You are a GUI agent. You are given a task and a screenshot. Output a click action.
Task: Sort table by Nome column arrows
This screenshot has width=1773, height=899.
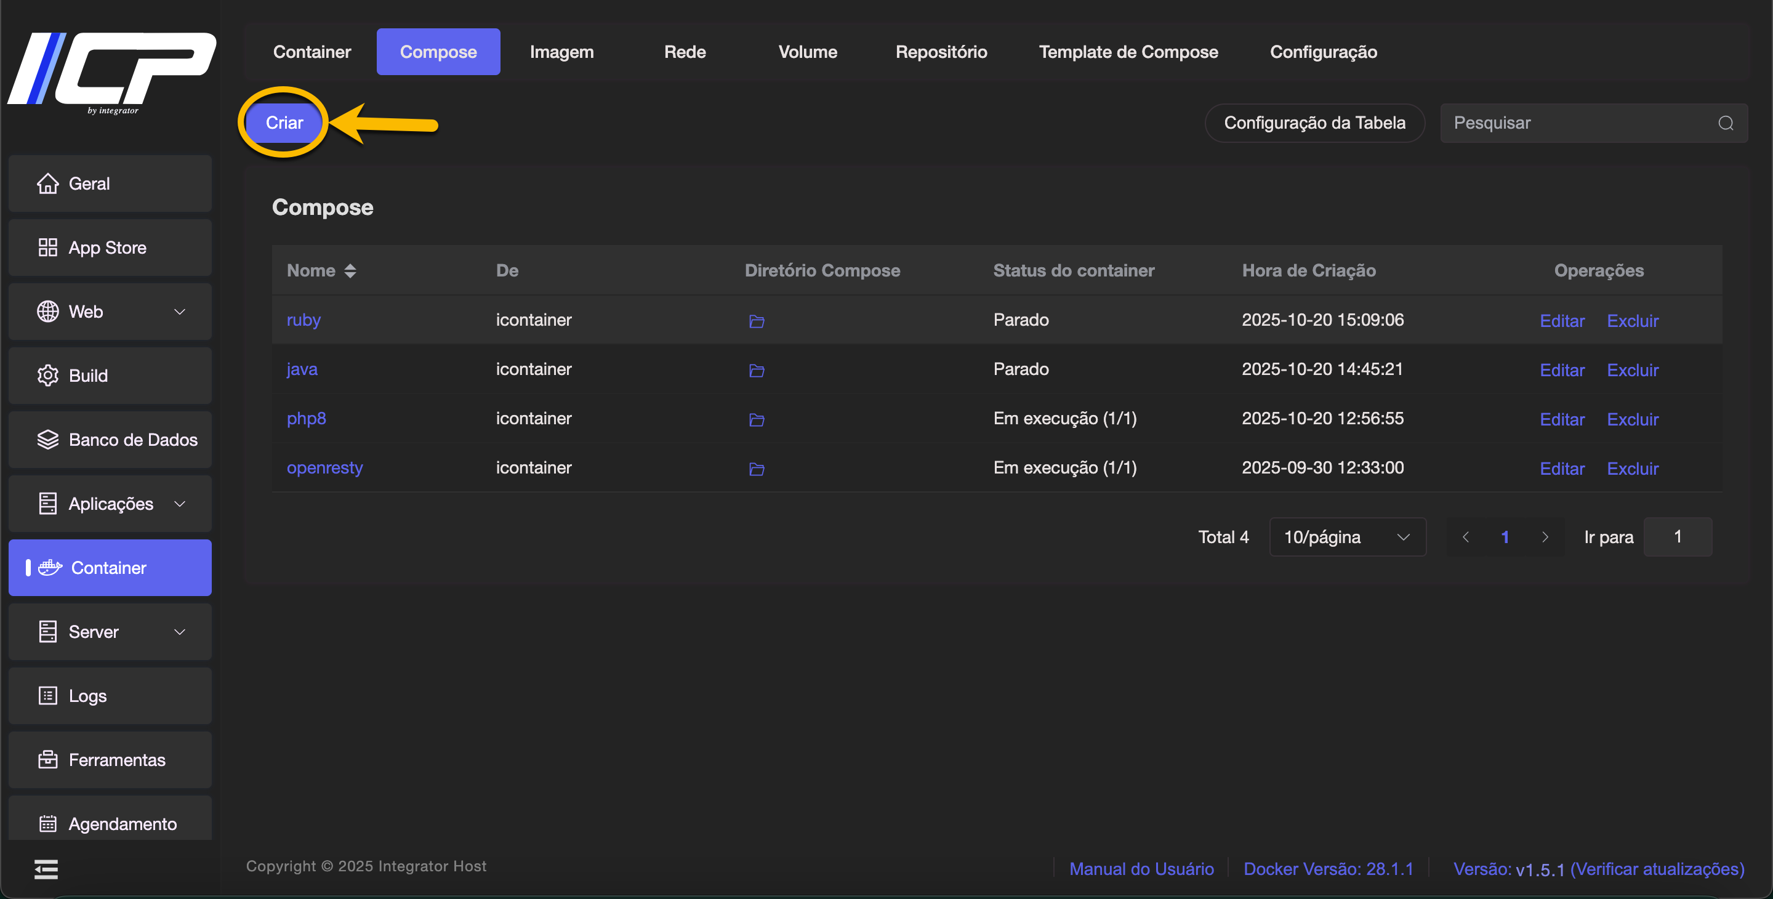tap(350, 270)
